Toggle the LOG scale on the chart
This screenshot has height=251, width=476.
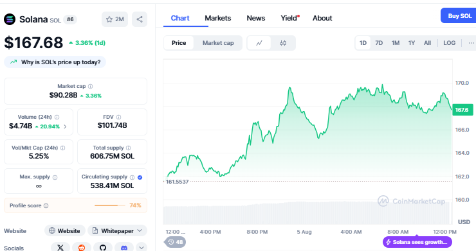pos(449,43)
